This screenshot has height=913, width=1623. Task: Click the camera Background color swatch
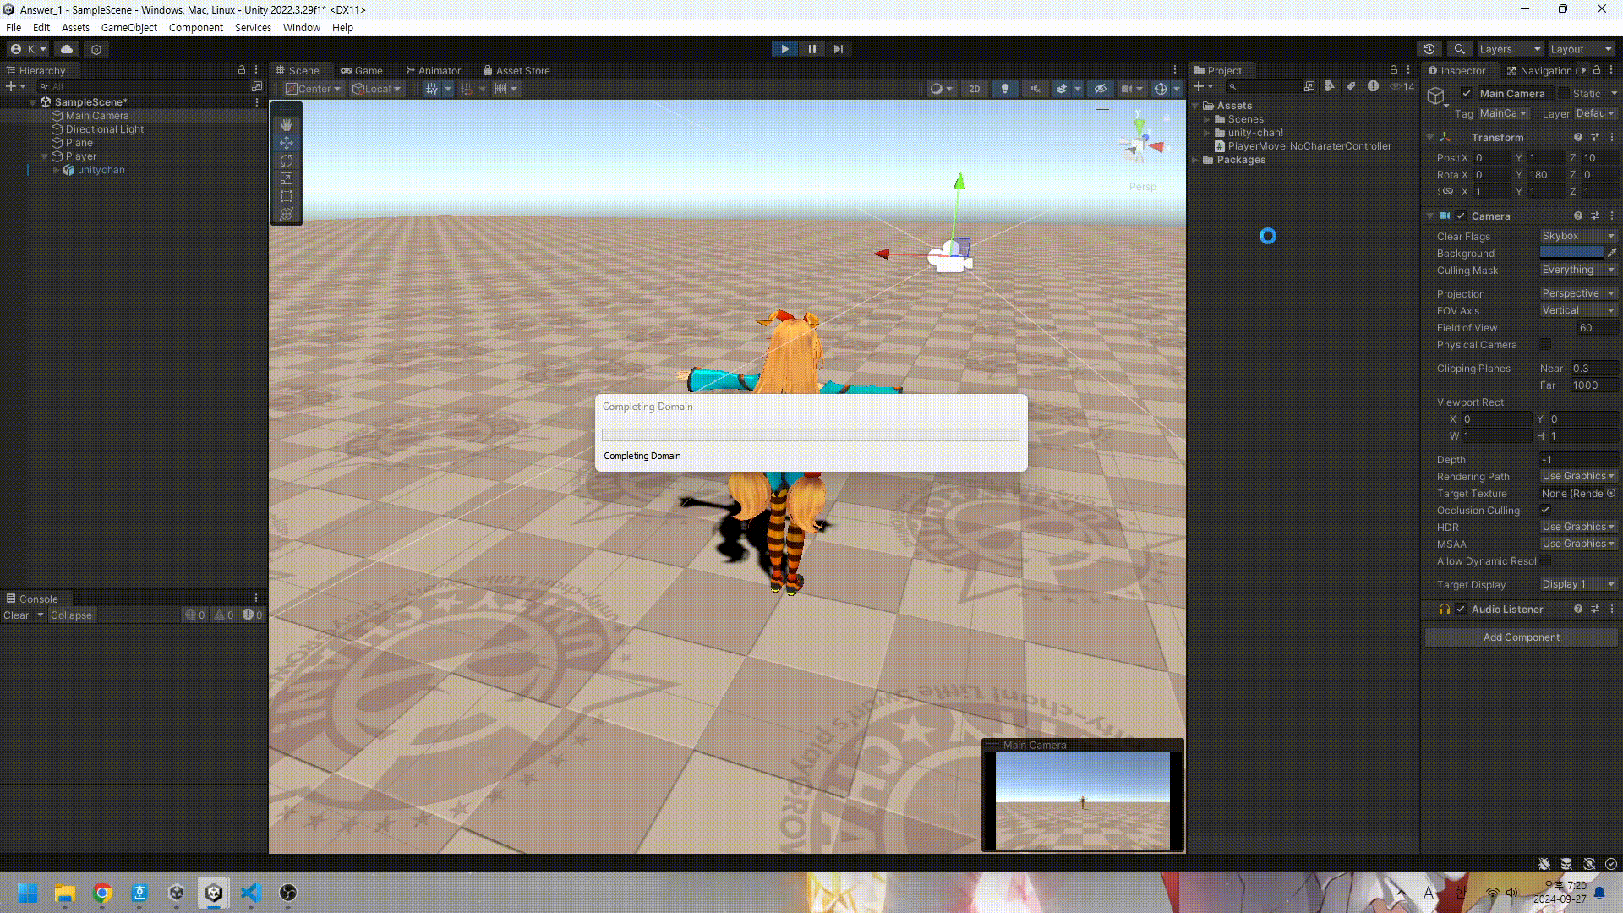pyautogui.click(x=1571, y=253)
